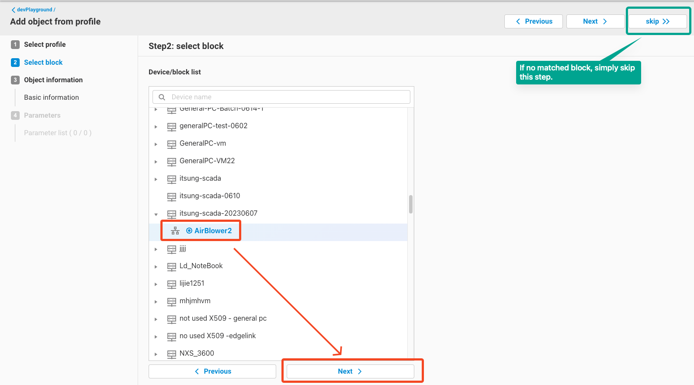Click the device icon beside NXS_3600

[172, 354]
